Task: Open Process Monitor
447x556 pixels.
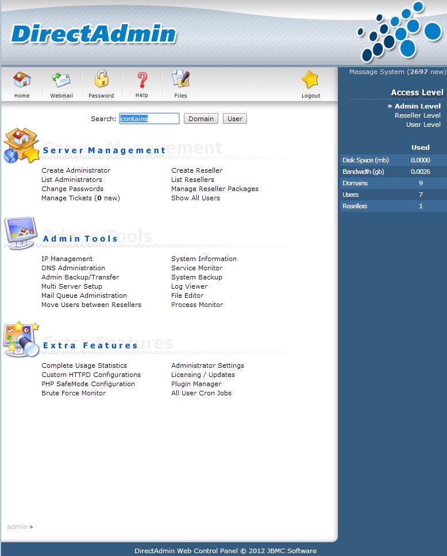Action: tap(197, 305)
